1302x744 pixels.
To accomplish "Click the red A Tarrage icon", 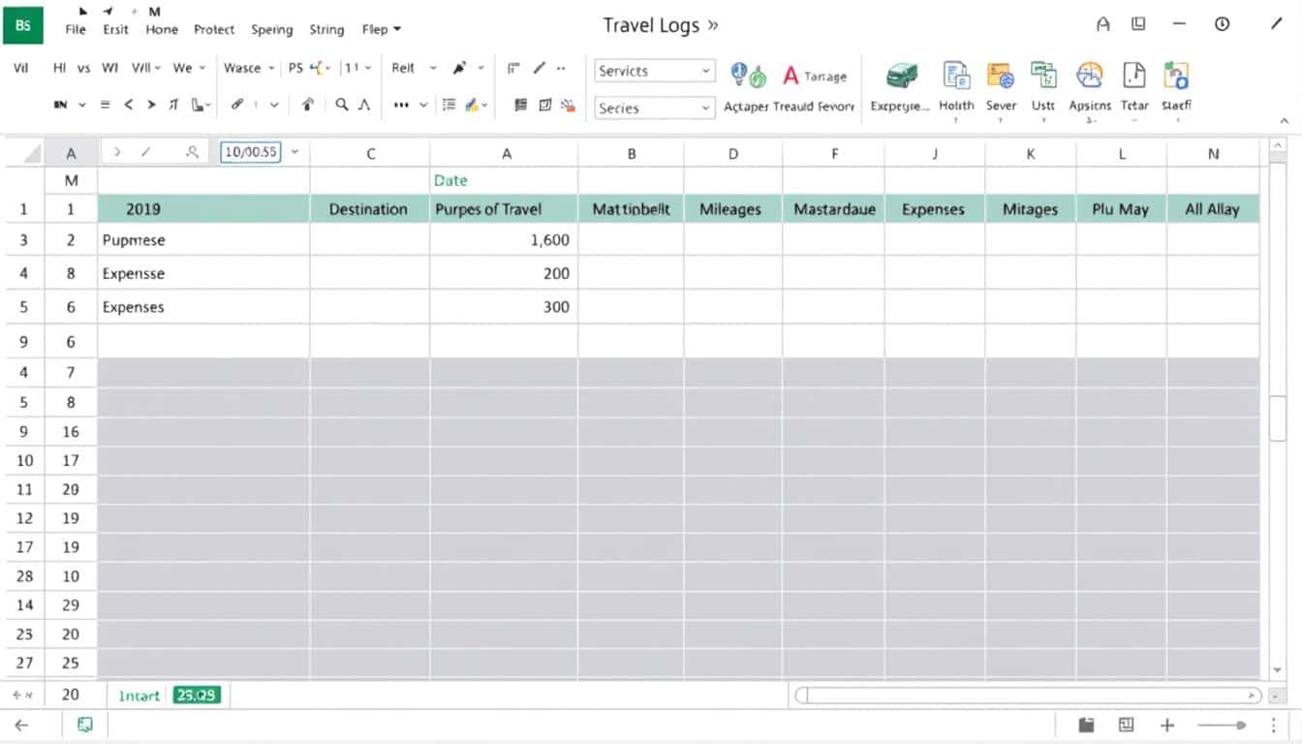I will pos(815,76).
